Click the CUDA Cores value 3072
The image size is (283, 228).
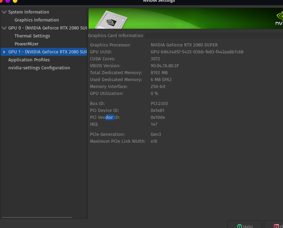click(155, 59)
